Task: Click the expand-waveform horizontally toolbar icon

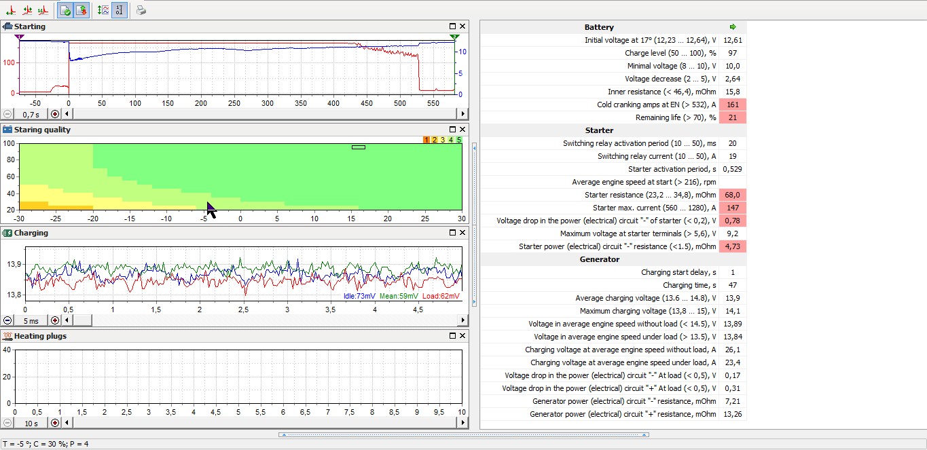Action: [27, 10]
